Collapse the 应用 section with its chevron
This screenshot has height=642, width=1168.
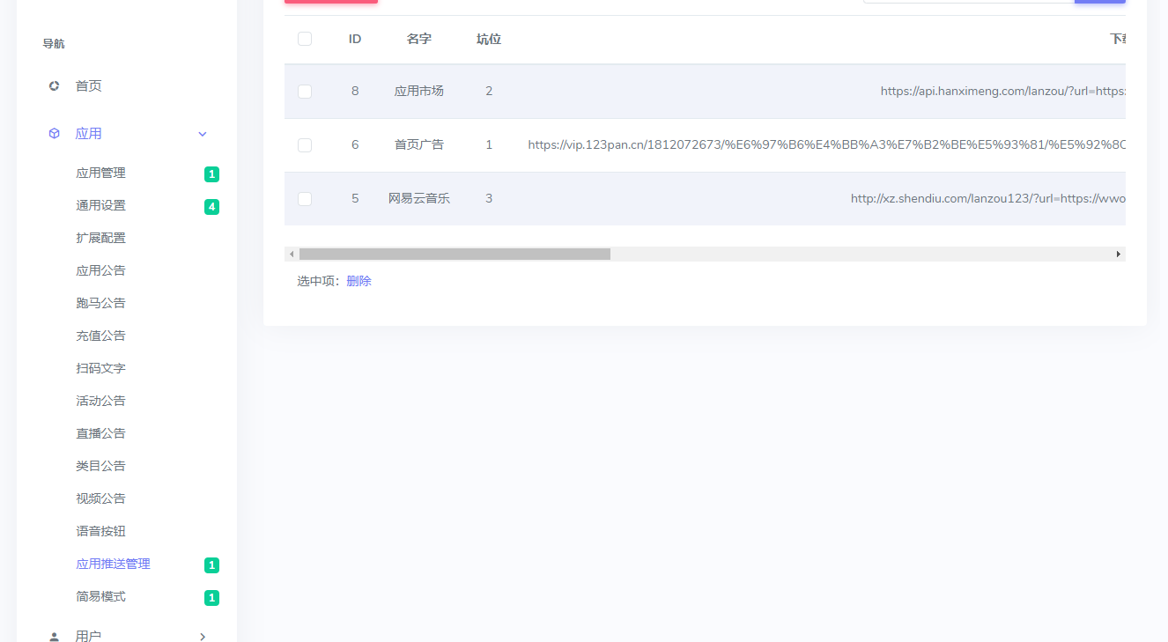coord(202,133)
